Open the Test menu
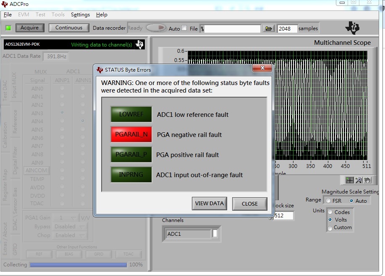The image size is (385, 276). tap(40, 15)
